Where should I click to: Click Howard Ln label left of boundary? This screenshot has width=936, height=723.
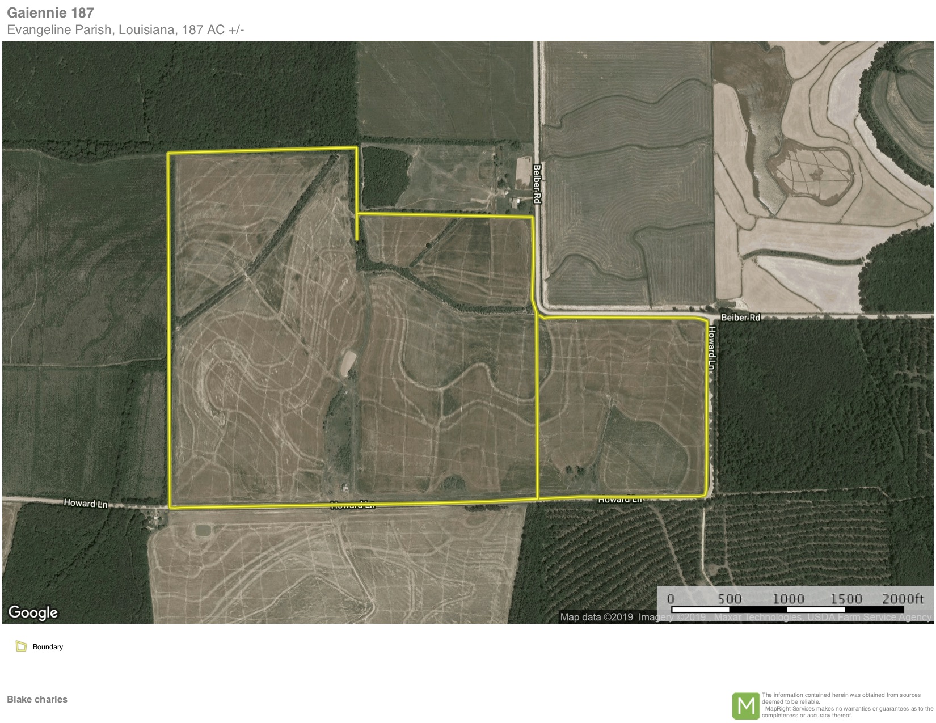click(85, 503)
